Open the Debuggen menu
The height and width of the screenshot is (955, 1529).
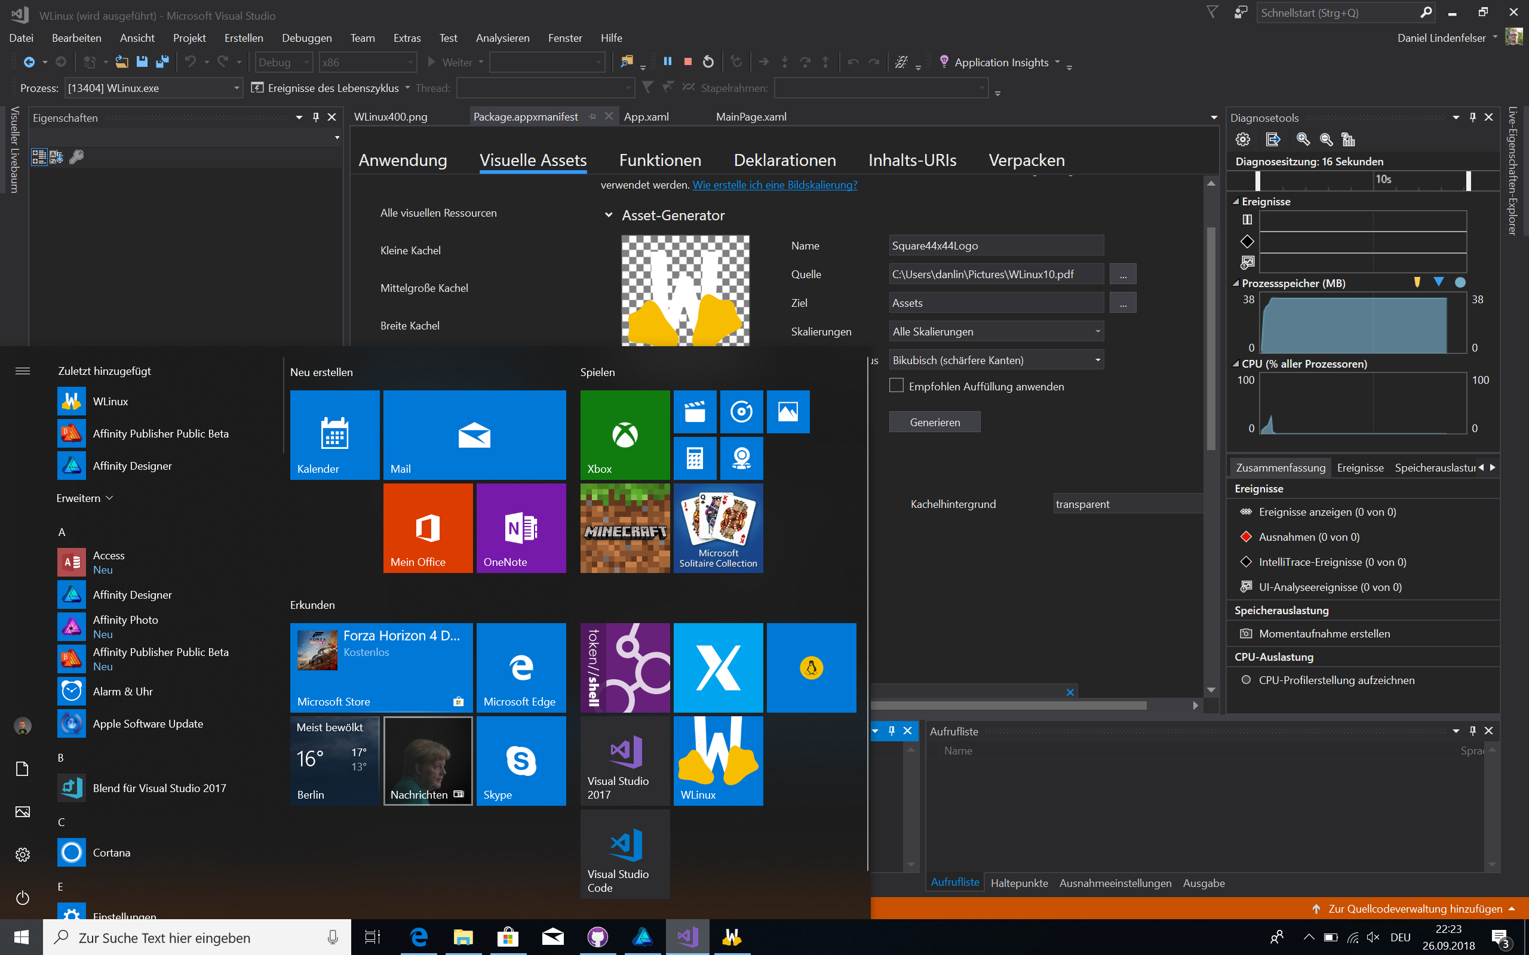(306, 38)
